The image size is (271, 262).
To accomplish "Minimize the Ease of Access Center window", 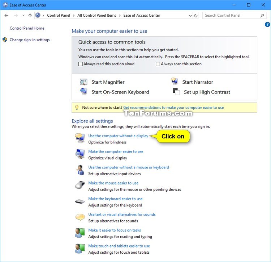I will pyautogui.click(x=234, y=5).
